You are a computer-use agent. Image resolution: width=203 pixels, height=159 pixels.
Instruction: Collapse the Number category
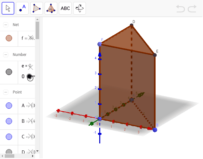point(6,55)
